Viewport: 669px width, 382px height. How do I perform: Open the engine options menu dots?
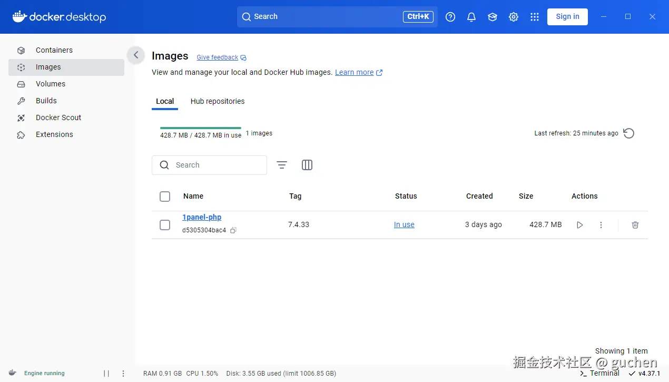123,374
